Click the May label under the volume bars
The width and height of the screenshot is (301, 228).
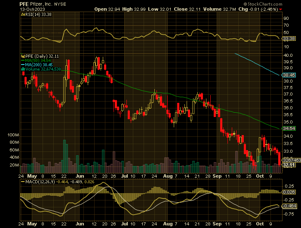click(32, 176)
